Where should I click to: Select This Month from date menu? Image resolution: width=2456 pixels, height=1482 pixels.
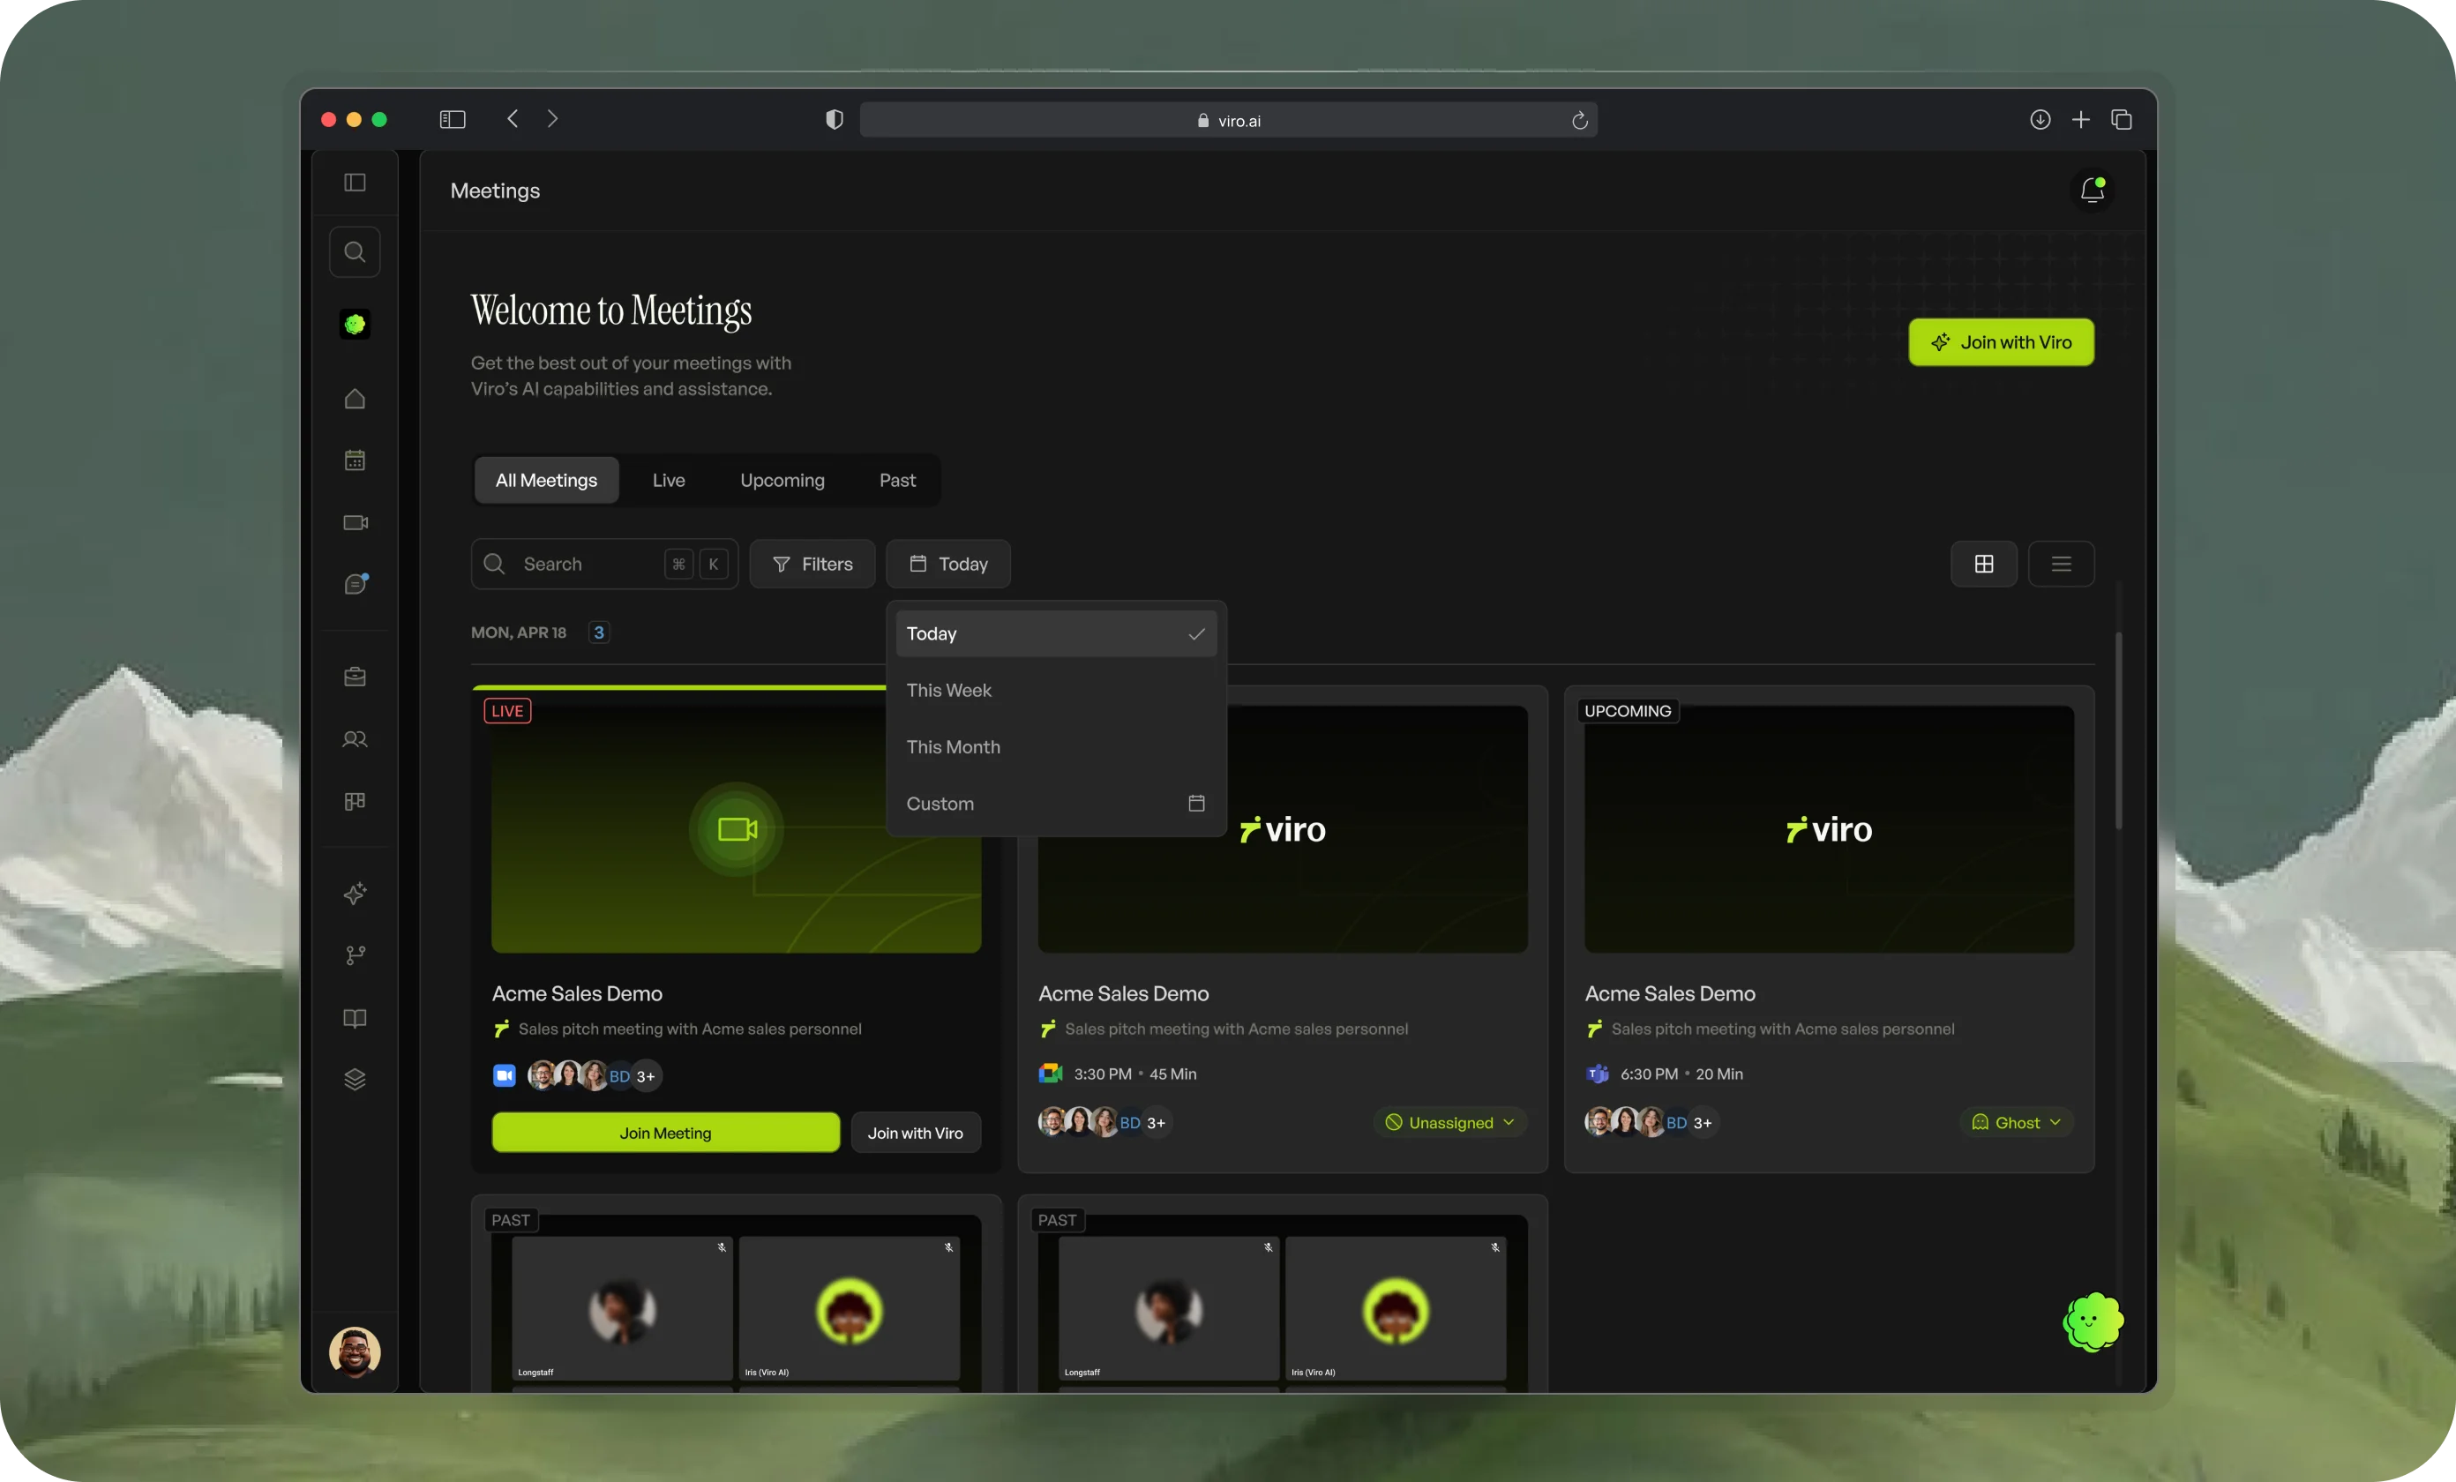tap(1057, 746)
